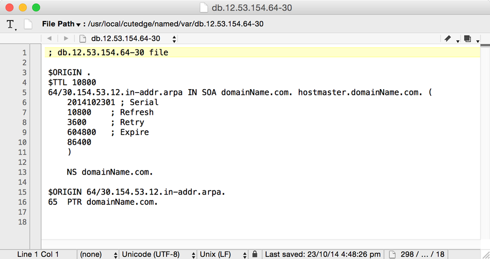The width and height of the screenshot is (490, 259).
Task: Toggle the file lock icon
Action: tap(255, 254)
